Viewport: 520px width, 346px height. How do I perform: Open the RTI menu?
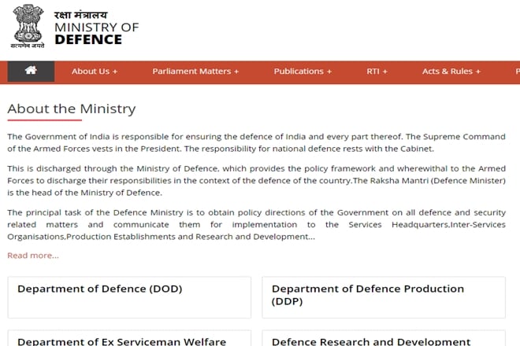coord(377,72)
